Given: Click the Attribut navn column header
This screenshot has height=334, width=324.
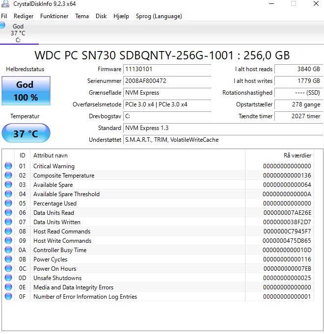Looking at the screenshot, I should [x=137, y=155].
